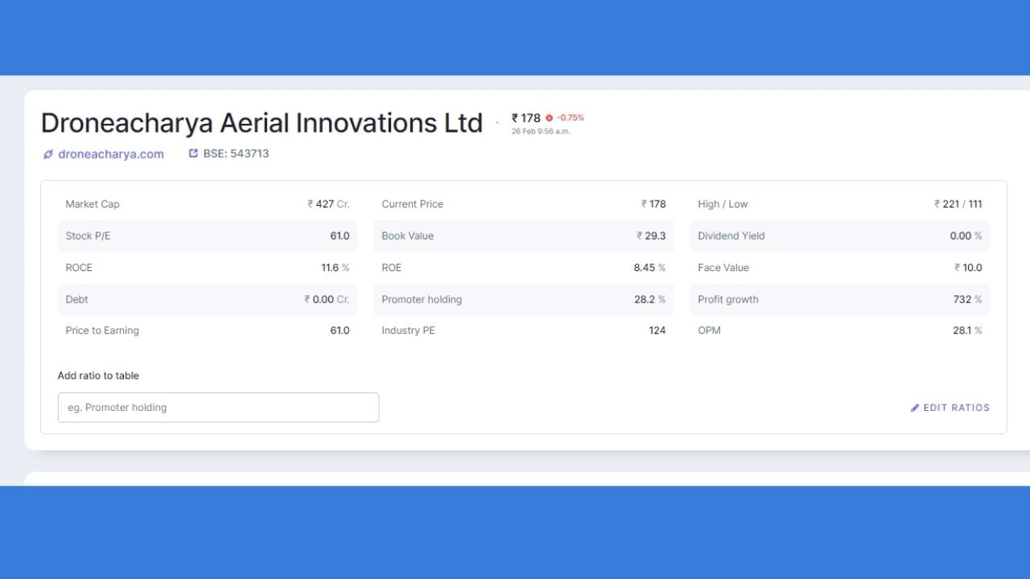Click the Face Value ₹ 10.0 figure
The image size is (1030, 579).
968,268
